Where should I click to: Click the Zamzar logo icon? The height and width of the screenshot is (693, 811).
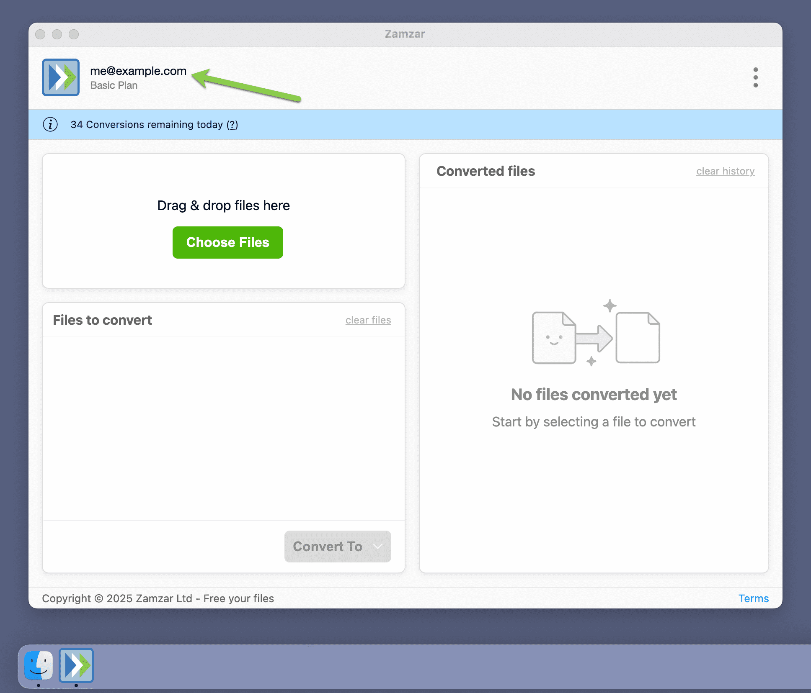[x=60, y=77]
